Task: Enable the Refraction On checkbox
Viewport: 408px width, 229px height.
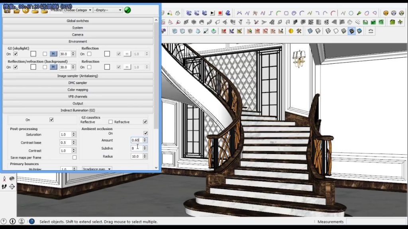Action: click(x=89, y=67)
